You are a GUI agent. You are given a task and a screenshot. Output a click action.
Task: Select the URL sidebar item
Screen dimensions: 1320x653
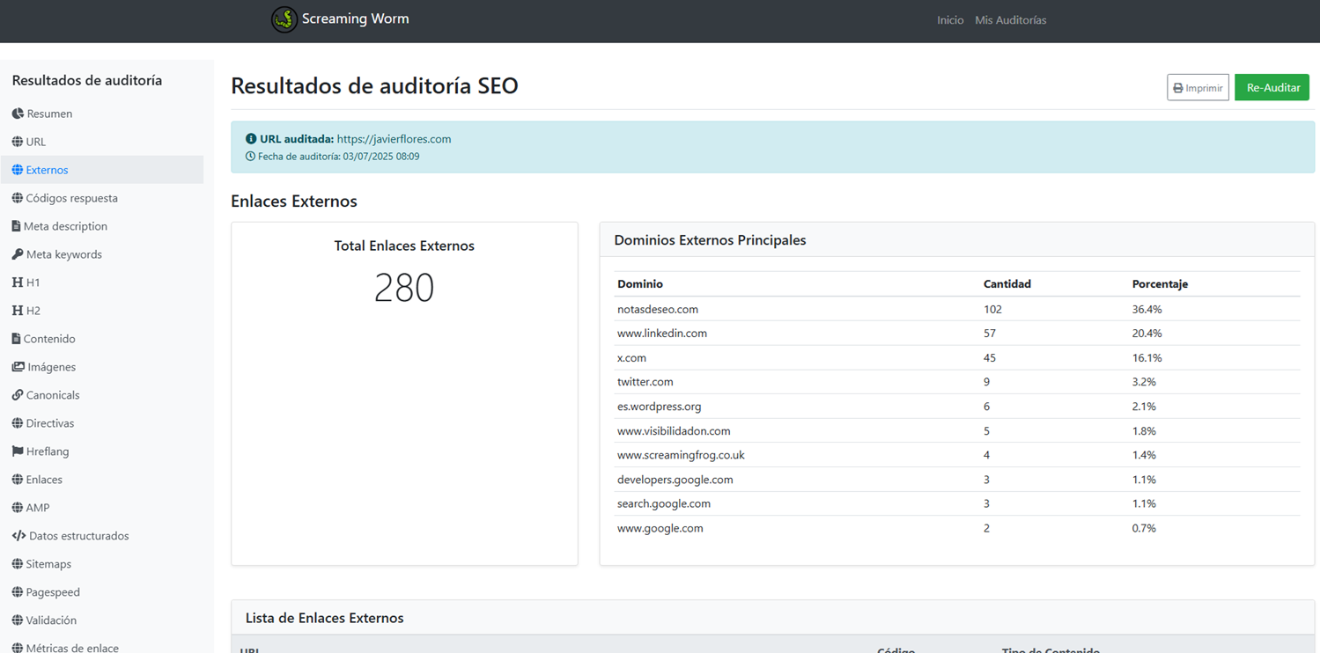(102, 142)
